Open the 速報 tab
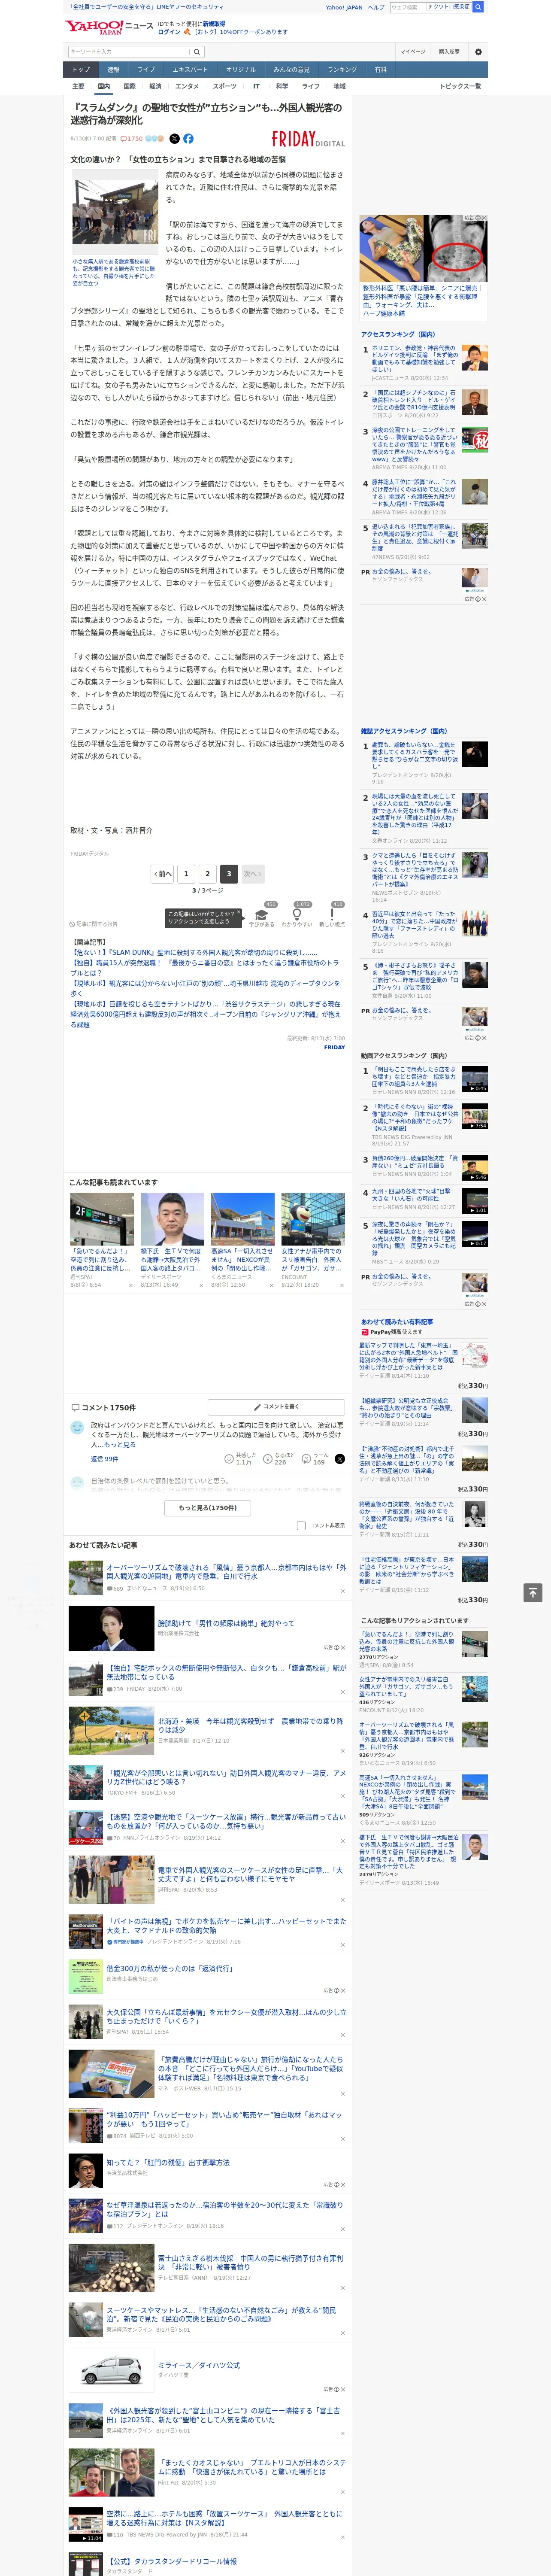 [x=113, y=70]
